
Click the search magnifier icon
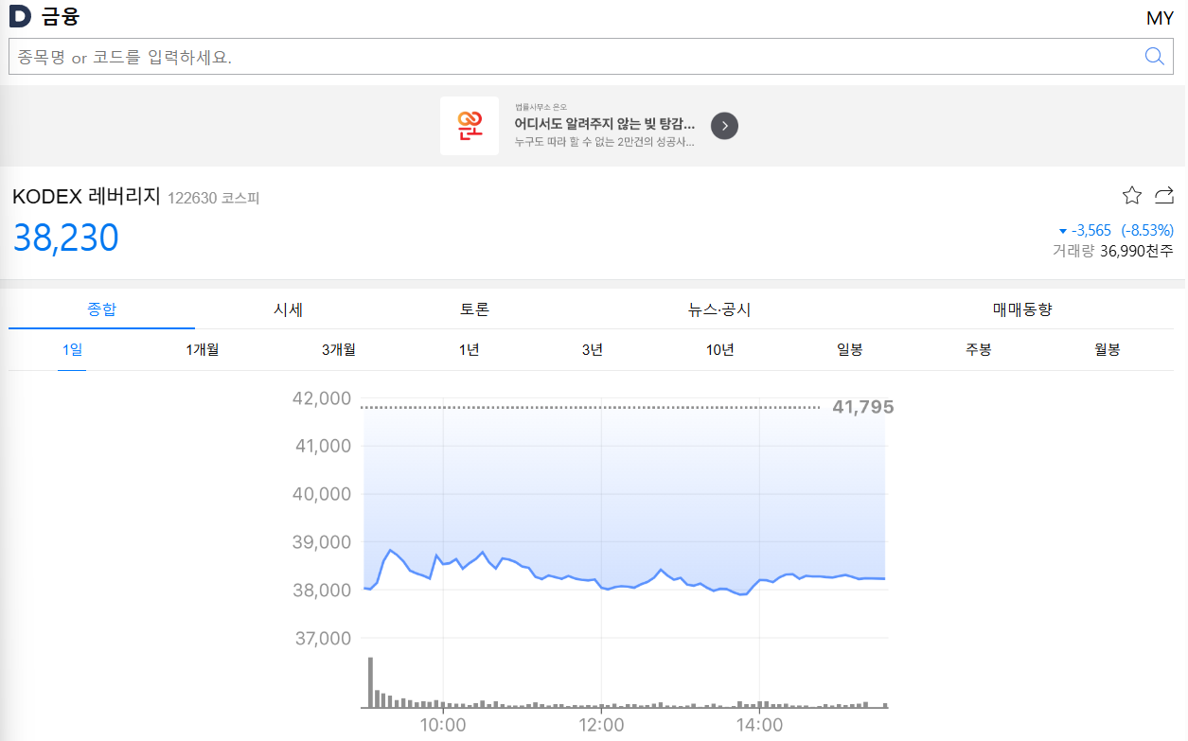click(1154, 56)
